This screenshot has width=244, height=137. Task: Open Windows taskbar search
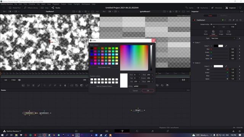pyautogui.click(x=7, y=135)
